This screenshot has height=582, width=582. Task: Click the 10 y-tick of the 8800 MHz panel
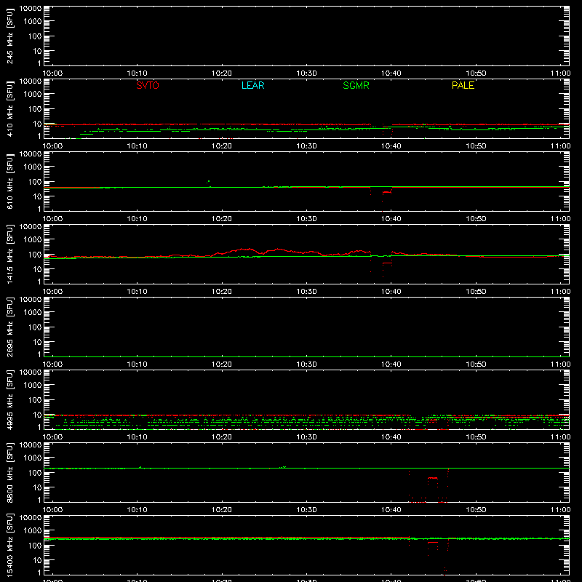point(38,487)
